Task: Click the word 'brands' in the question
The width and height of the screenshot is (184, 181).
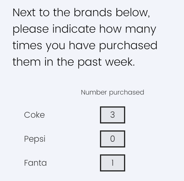Action: point(93,12)
